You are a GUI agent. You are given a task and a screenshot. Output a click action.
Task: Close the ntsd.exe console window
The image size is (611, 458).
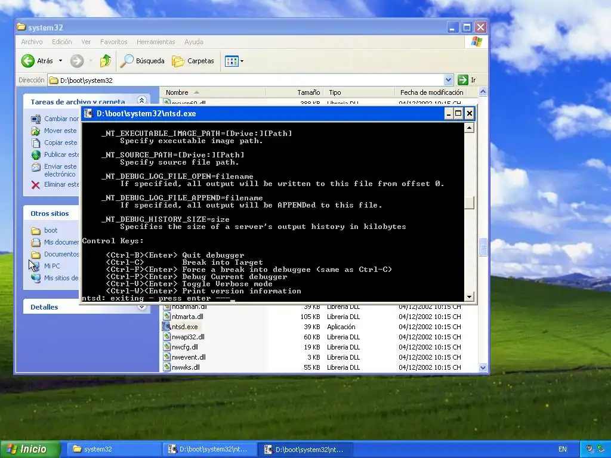pos(470,113)
